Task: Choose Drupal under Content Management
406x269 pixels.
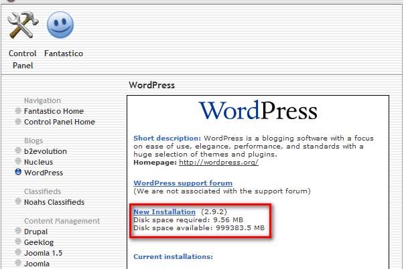Action: click(36, 232)
